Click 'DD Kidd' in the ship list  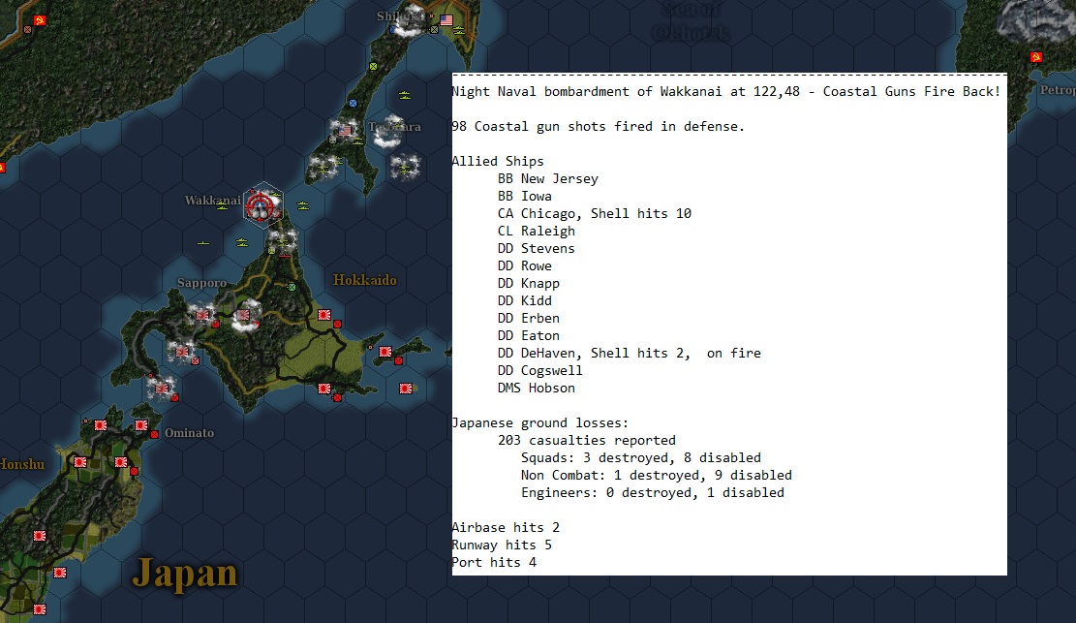pos(525,301)
